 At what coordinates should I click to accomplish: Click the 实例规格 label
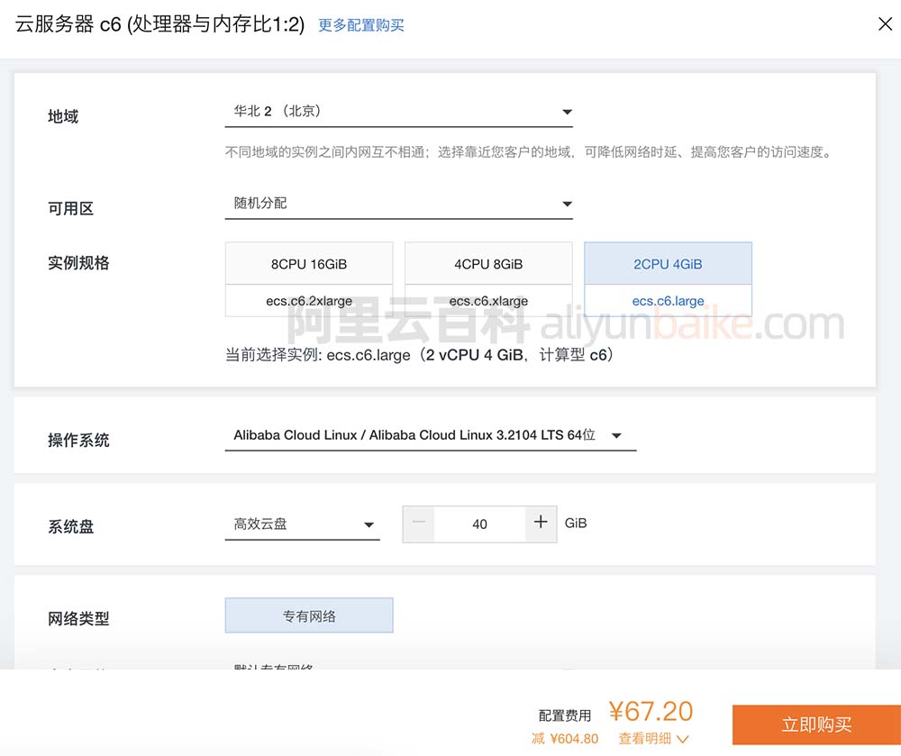point(78,263)
